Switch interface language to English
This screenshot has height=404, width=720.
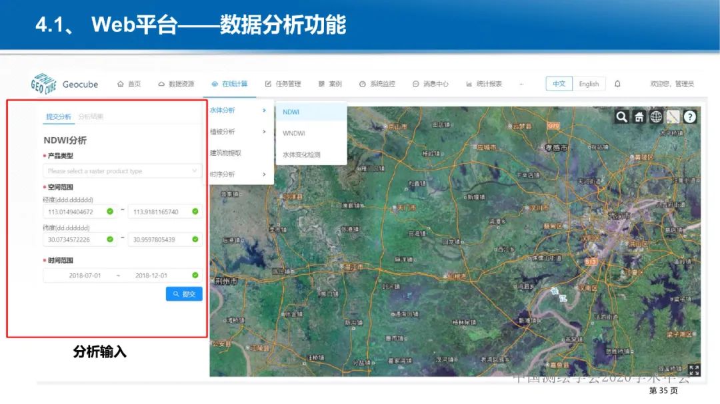(x=589, y=83)
